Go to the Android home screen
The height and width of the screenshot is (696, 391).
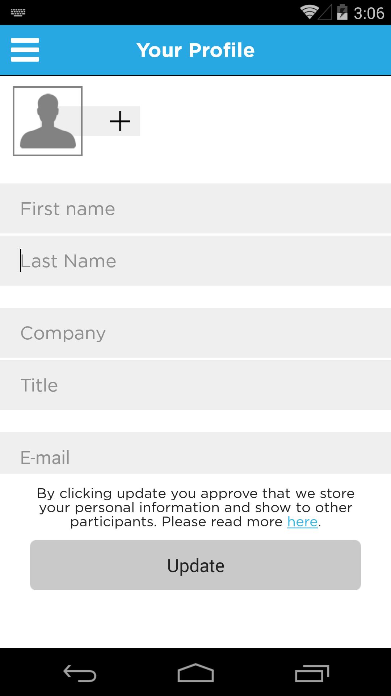[195, 673]
